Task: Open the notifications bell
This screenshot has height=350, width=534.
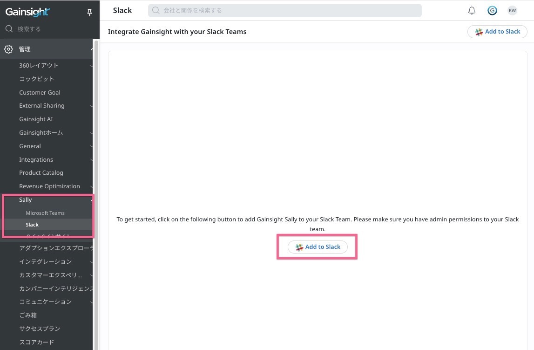Action: 472,11
